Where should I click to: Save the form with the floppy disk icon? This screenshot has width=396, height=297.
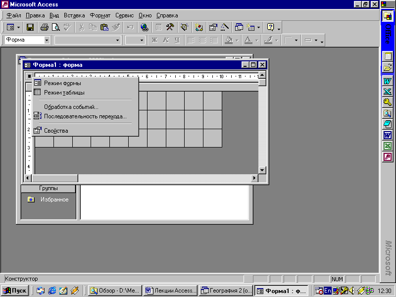(x=30, y=27)
